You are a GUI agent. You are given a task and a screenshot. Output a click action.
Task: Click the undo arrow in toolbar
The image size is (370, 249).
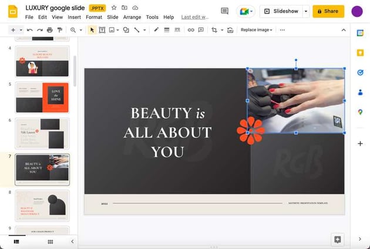coord(29,30)
